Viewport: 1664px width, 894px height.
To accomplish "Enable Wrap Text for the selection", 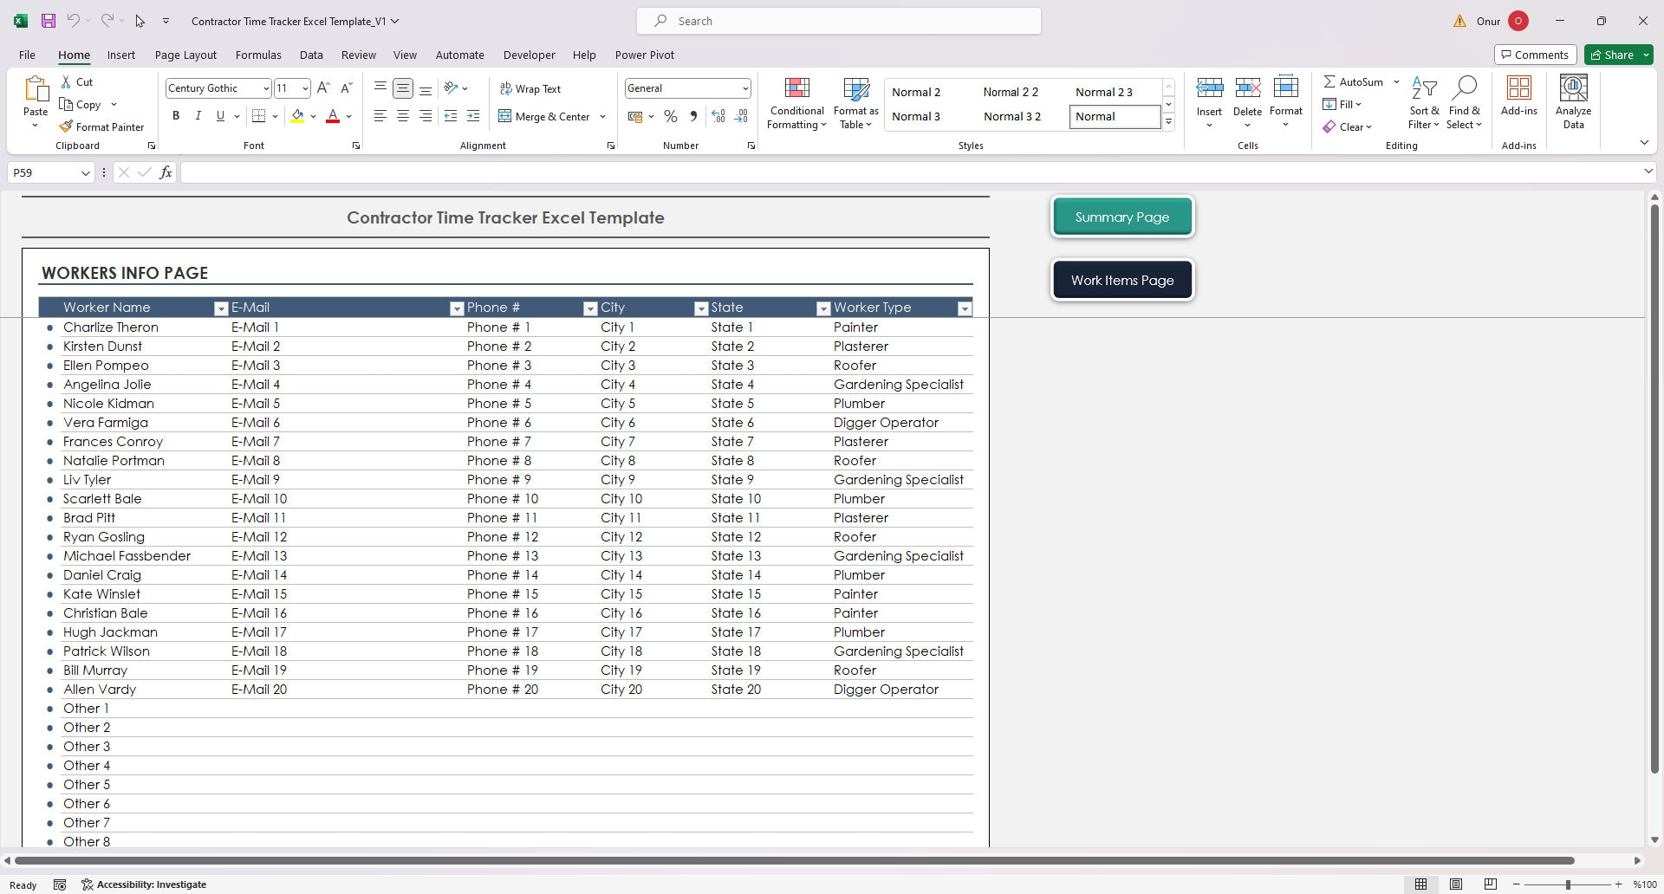I will (x=531, y=88).
